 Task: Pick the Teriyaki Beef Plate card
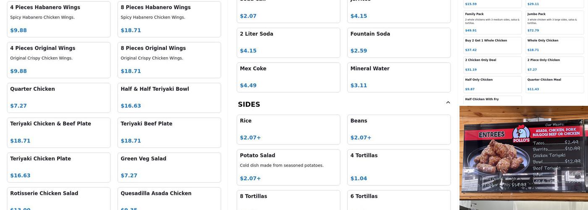pos(169,132)
